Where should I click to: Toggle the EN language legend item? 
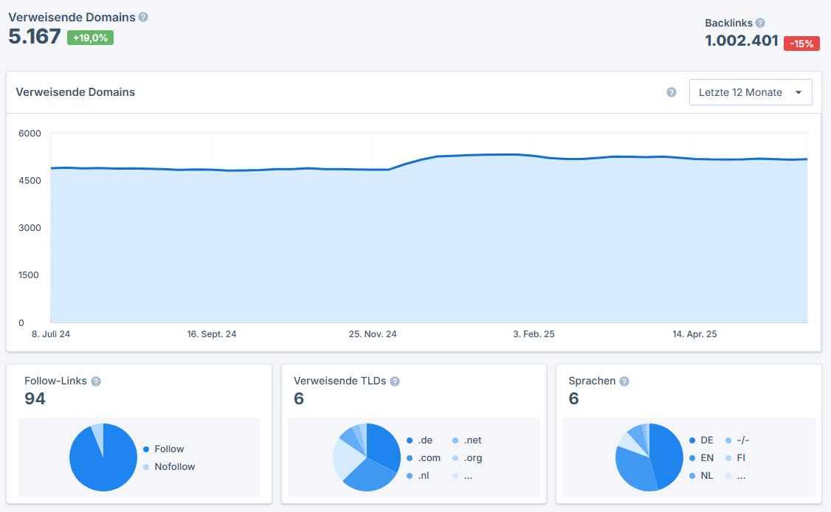tap(701, 458)
